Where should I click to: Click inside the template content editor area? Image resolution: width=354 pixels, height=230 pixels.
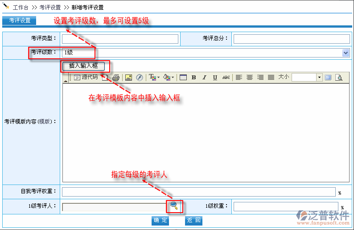[206, 133]
